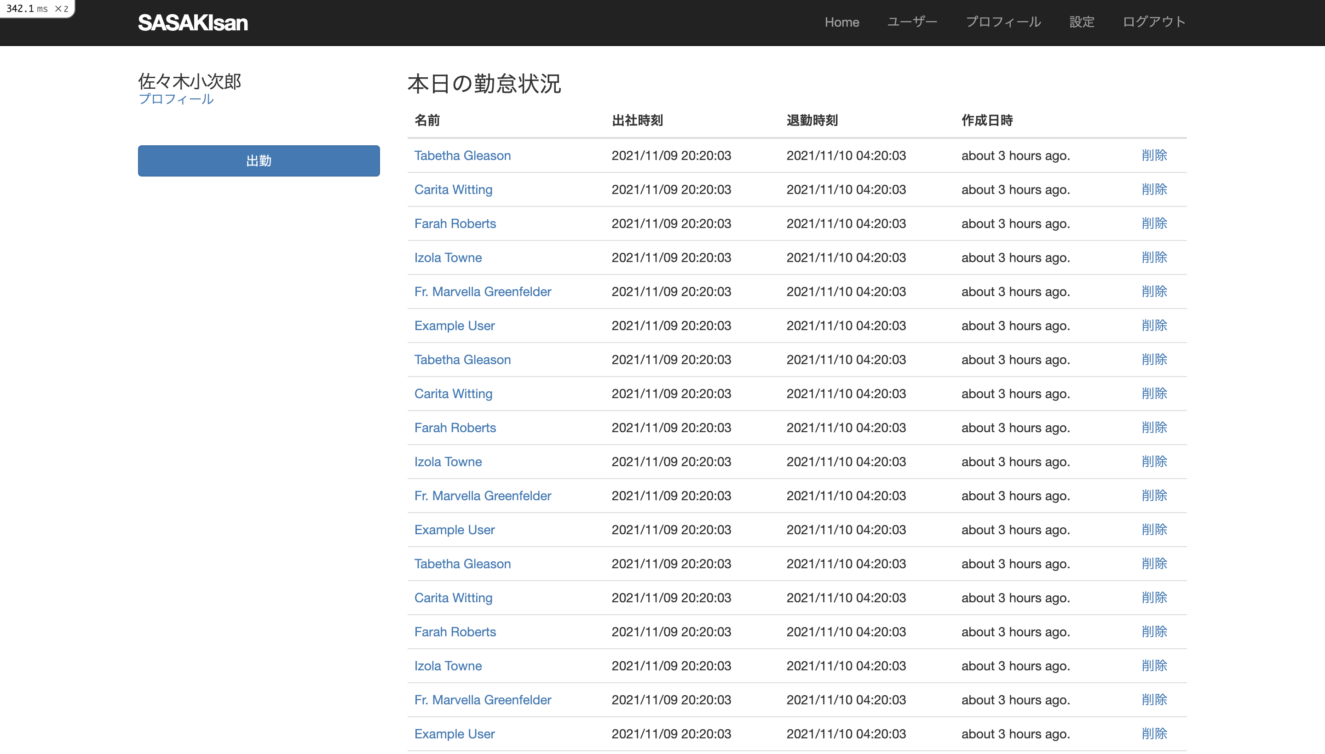The image size is (1325, 754).
Task: Click the SASAKIsan brand logo
Action: click(193, 23)
